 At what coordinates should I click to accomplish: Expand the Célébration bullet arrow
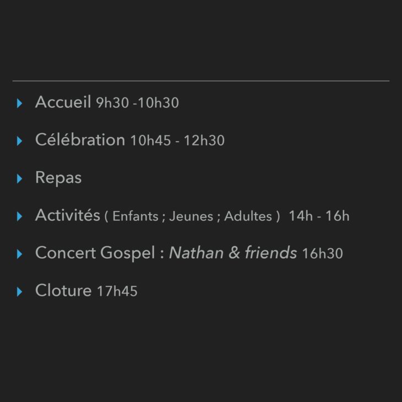19,141
